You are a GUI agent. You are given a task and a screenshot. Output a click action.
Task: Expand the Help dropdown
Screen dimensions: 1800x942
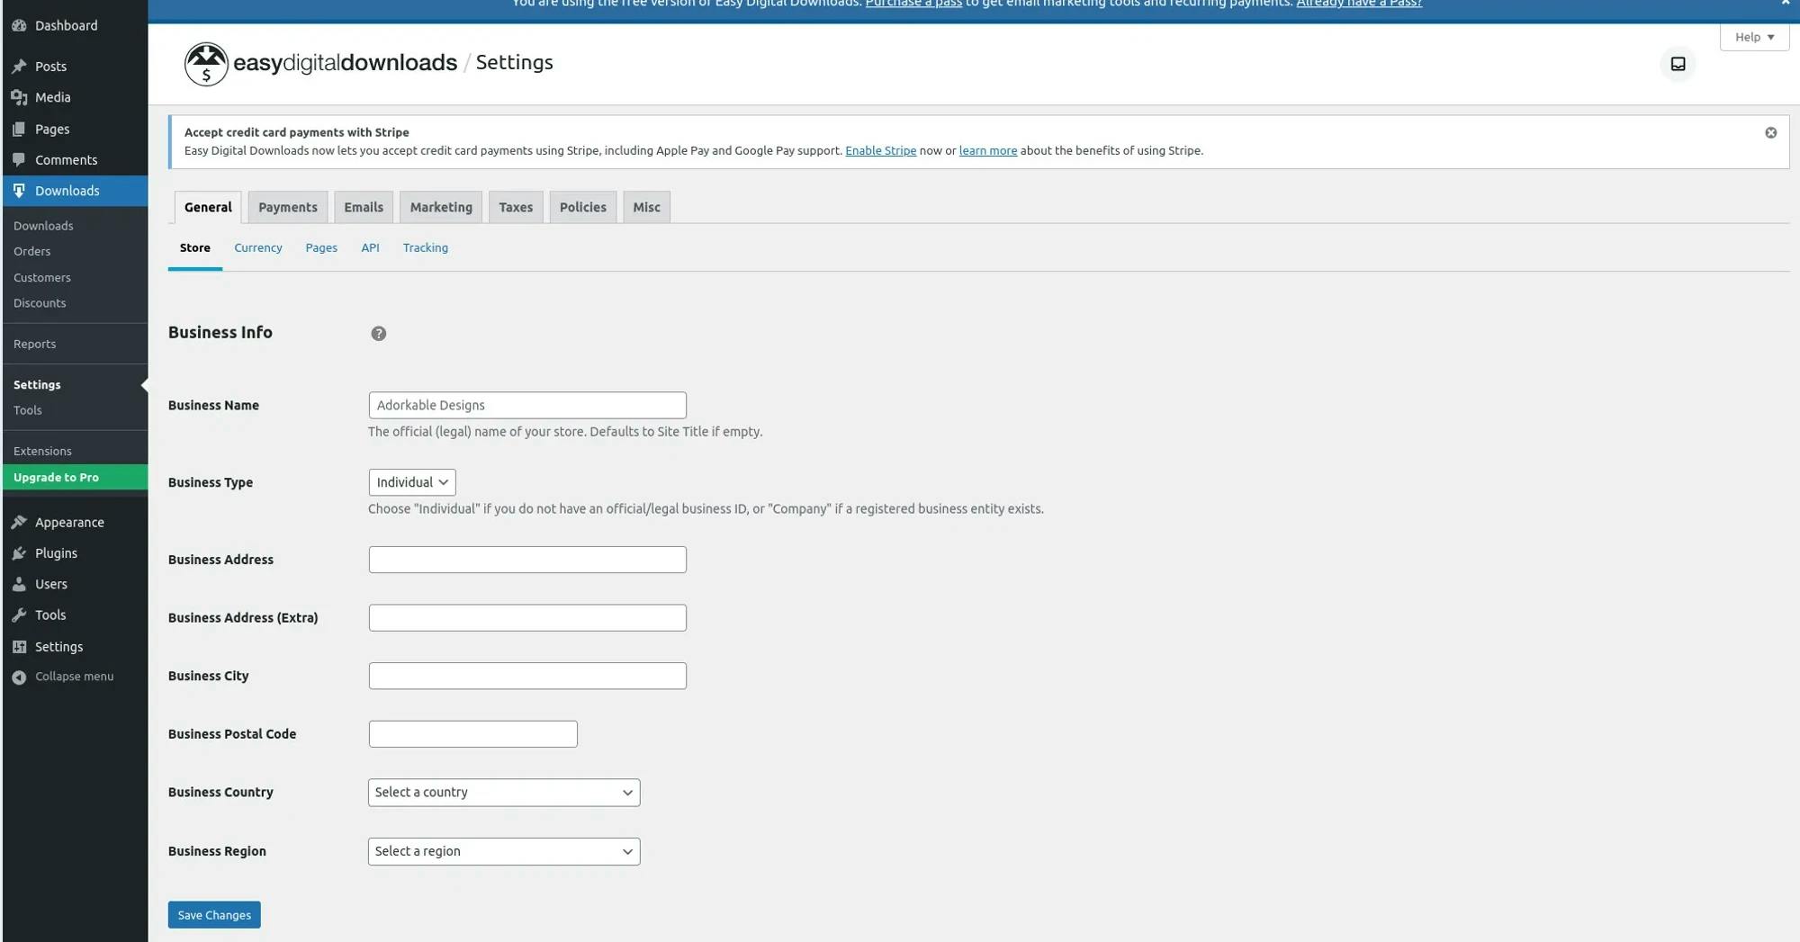pyautogui.click(x=1754, y=37)
